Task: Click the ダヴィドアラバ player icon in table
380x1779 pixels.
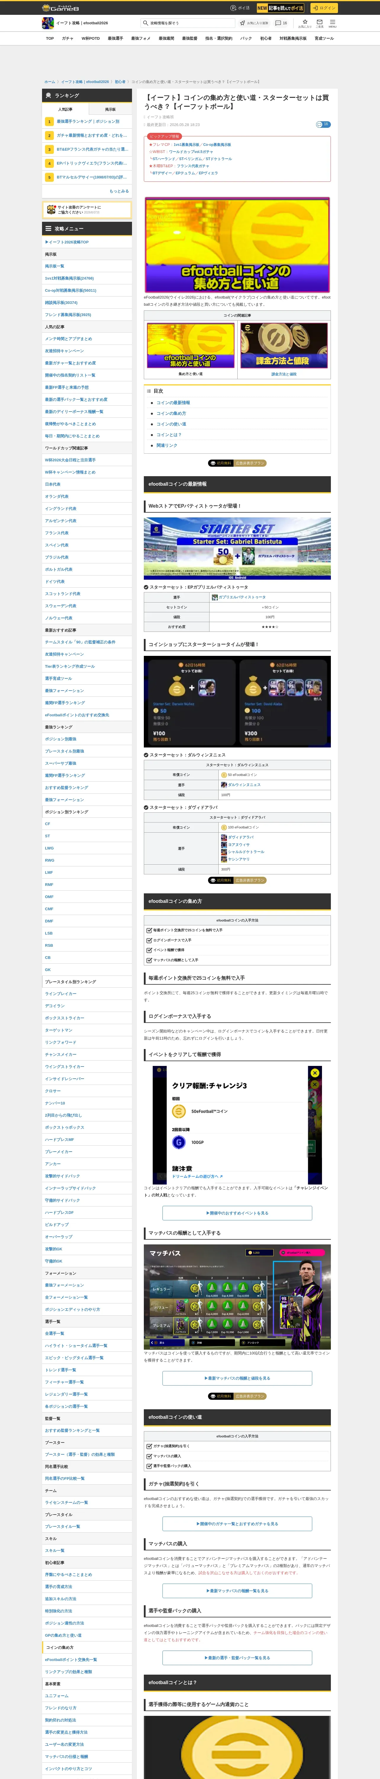Action: click(x=224, y=837)
